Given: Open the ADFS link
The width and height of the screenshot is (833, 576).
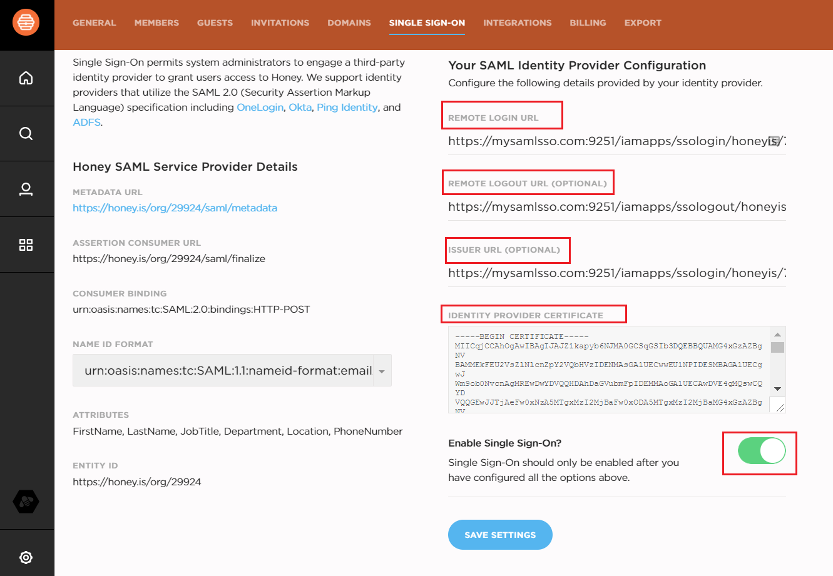Looking at the screenshot, I should (87, 123).
